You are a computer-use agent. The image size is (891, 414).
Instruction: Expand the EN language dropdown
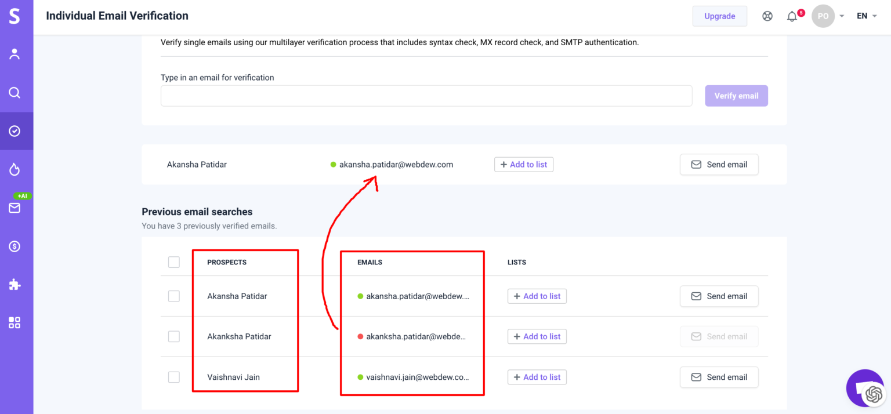click(x=867, y=16)
